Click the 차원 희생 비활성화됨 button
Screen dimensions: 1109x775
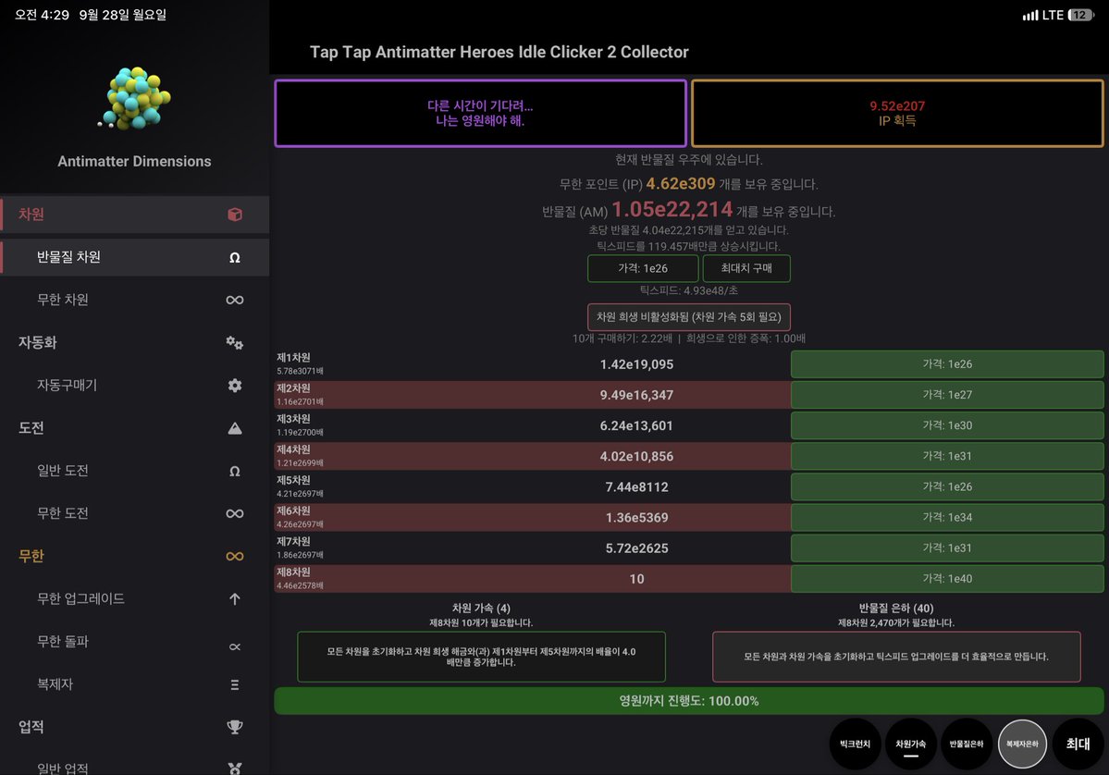pos(689,317)
